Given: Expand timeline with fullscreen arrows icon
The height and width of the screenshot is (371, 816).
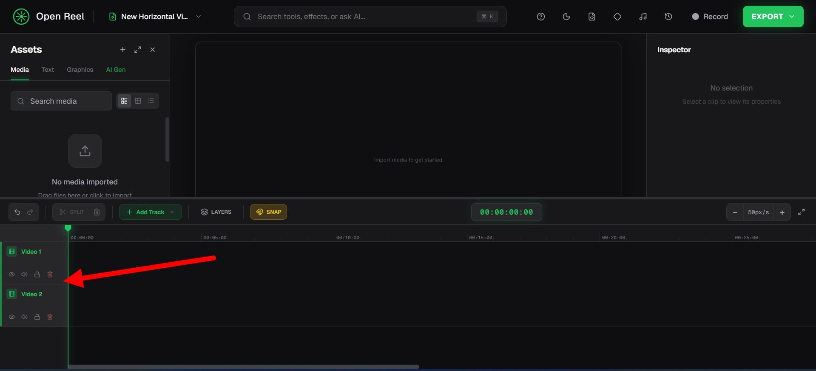Looking at the screenshot, I should tap(802, 212).
